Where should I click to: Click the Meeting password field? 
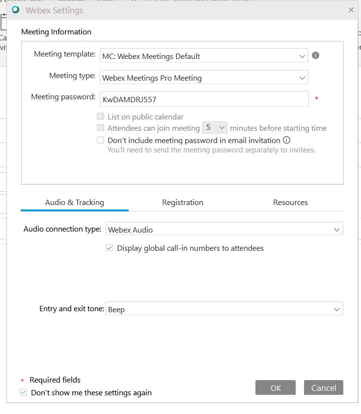point(204,99)
